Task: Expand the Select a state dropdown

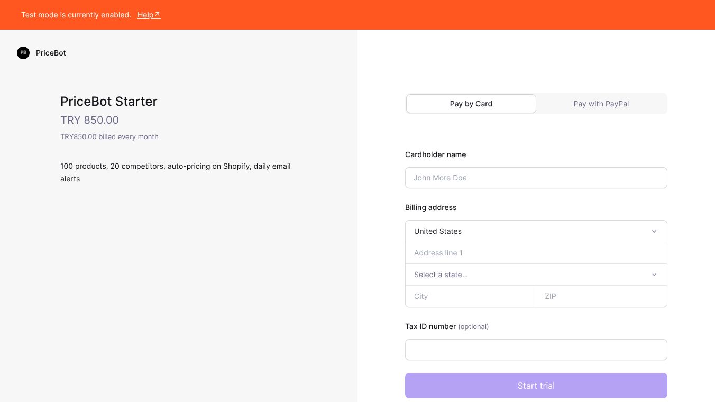Action: point(536,275)
